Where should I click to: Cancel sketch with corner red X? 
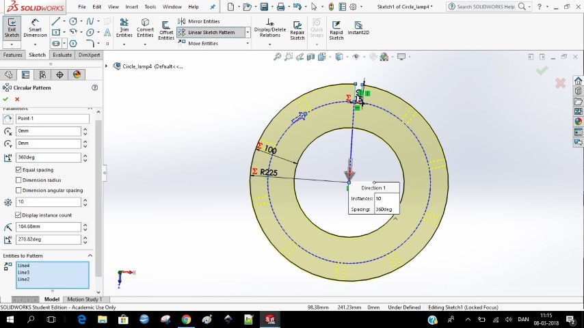[560, 83]
